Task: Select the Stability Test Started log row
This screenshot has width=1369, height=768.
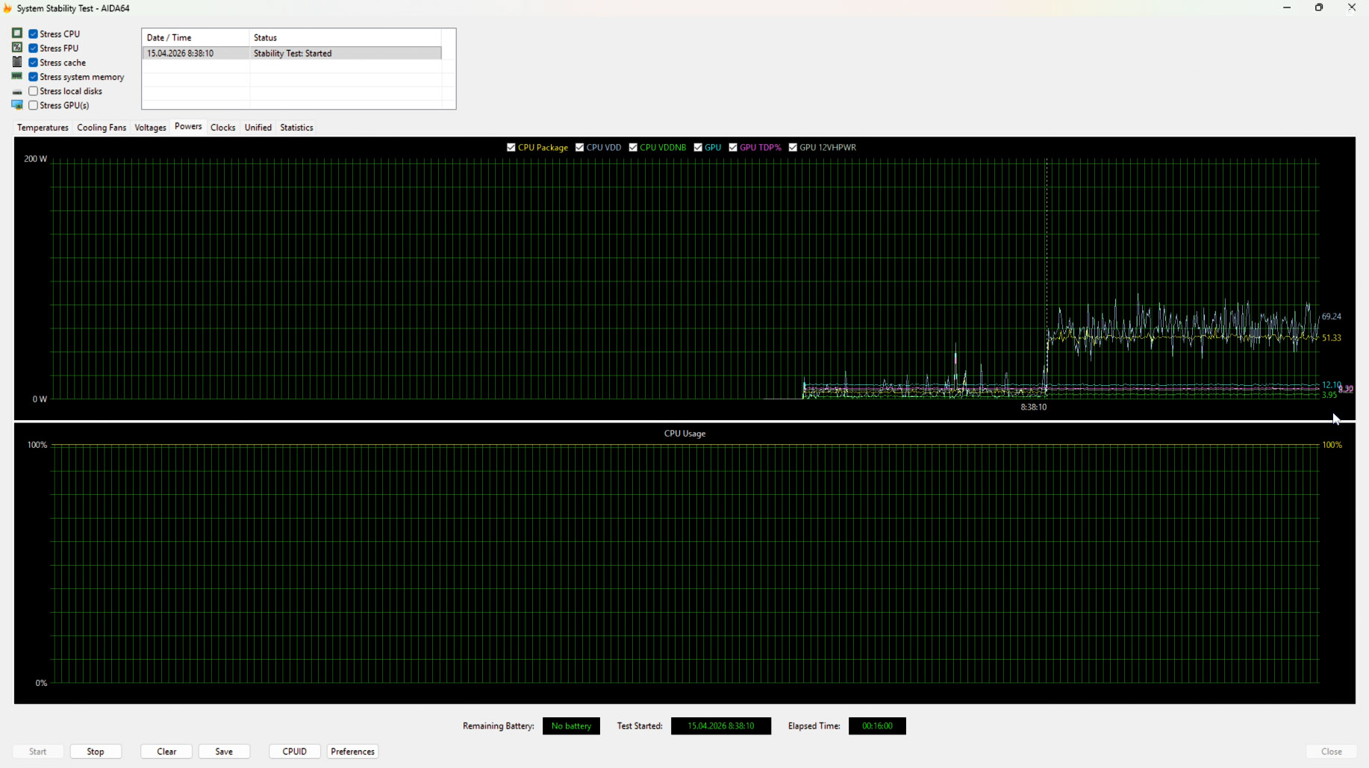Action: [x=292, y=54]
